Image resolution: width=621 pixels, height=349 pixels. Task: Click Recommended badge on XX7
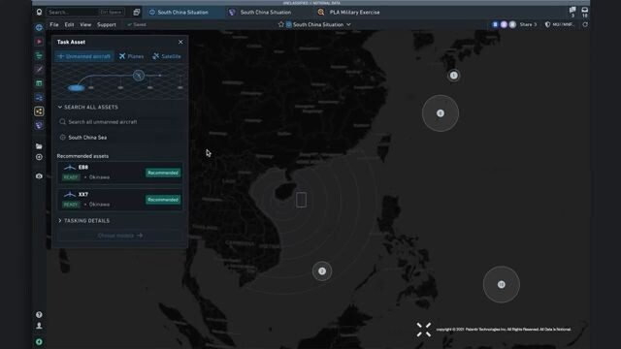[x=163, y=200]
